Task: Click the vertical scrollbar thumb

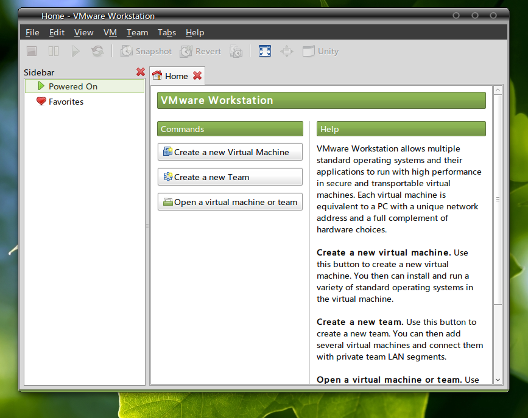Action: pyautogui.click(x=498, y=199)
